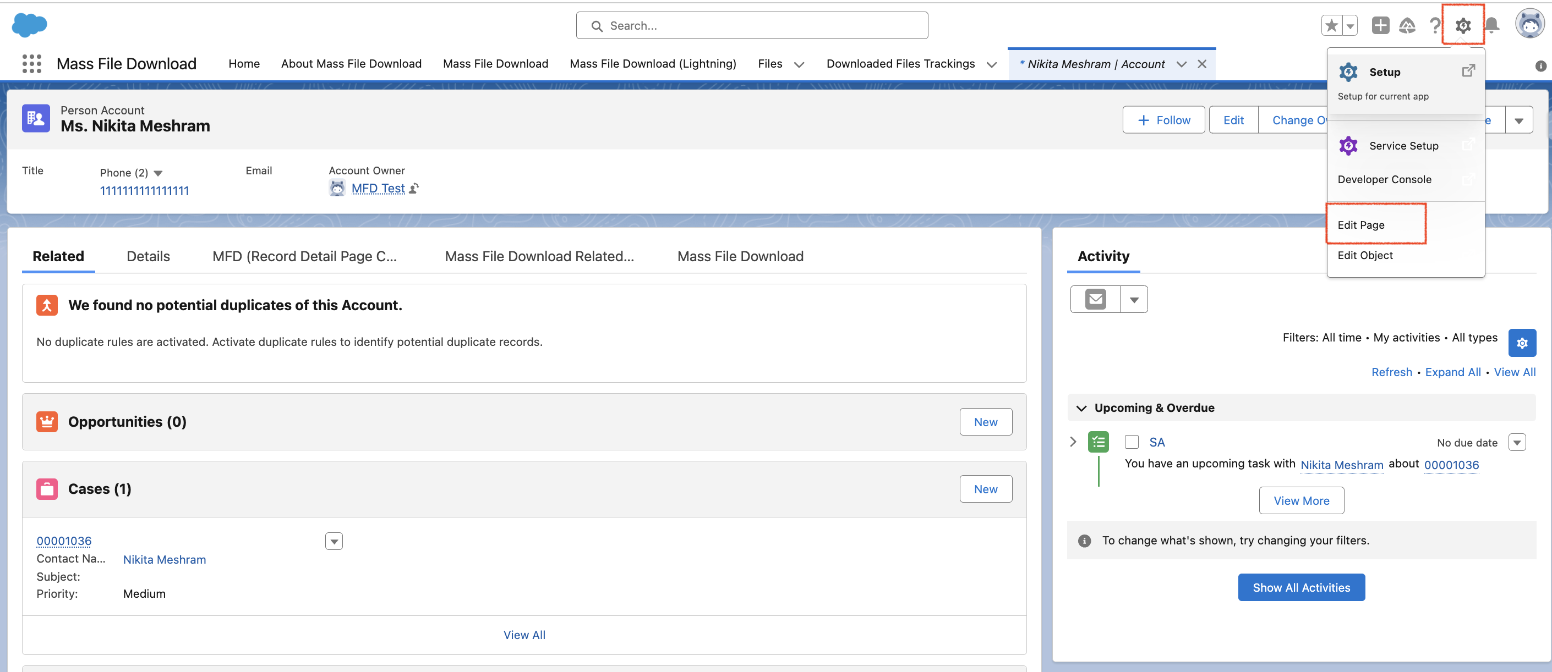Select Edit Page from setup menu
The width and height of the screenshot is (1552, 672).
[x=1360, y=224]
